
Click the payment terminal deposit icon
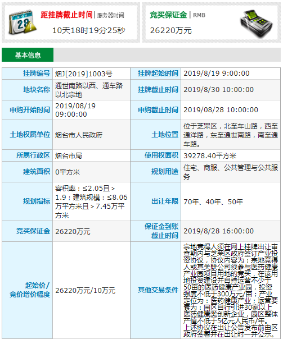pyautogui.click(x=256, y=23)
